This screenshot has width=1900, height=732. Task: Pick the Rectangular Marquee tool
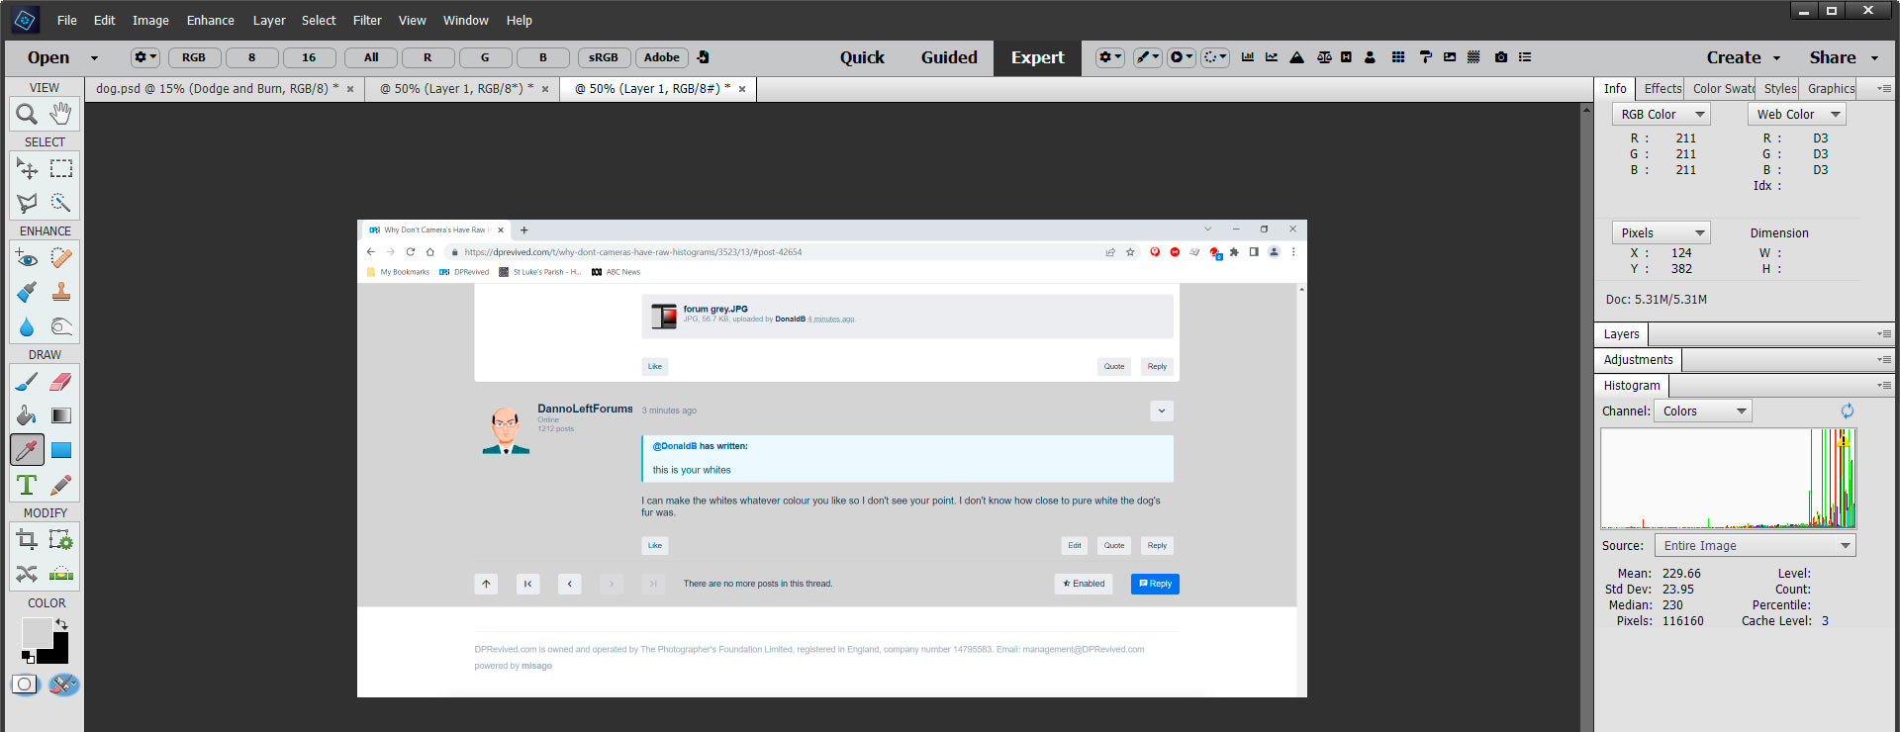click(61, 169)
